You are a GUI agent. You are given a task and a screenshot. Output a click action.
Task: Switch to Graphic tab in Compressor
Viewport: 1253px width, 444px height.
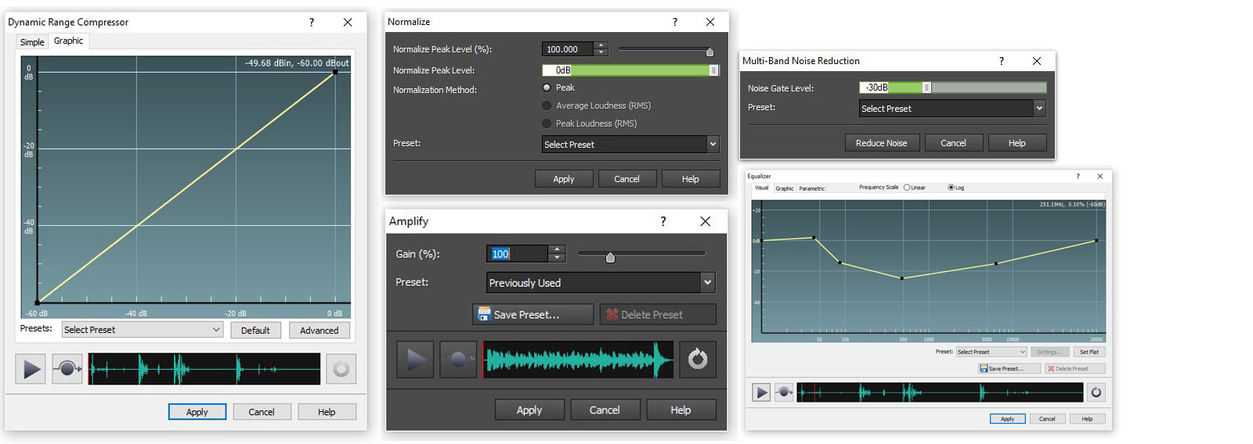pyautogui.click(x=69, y=41)
